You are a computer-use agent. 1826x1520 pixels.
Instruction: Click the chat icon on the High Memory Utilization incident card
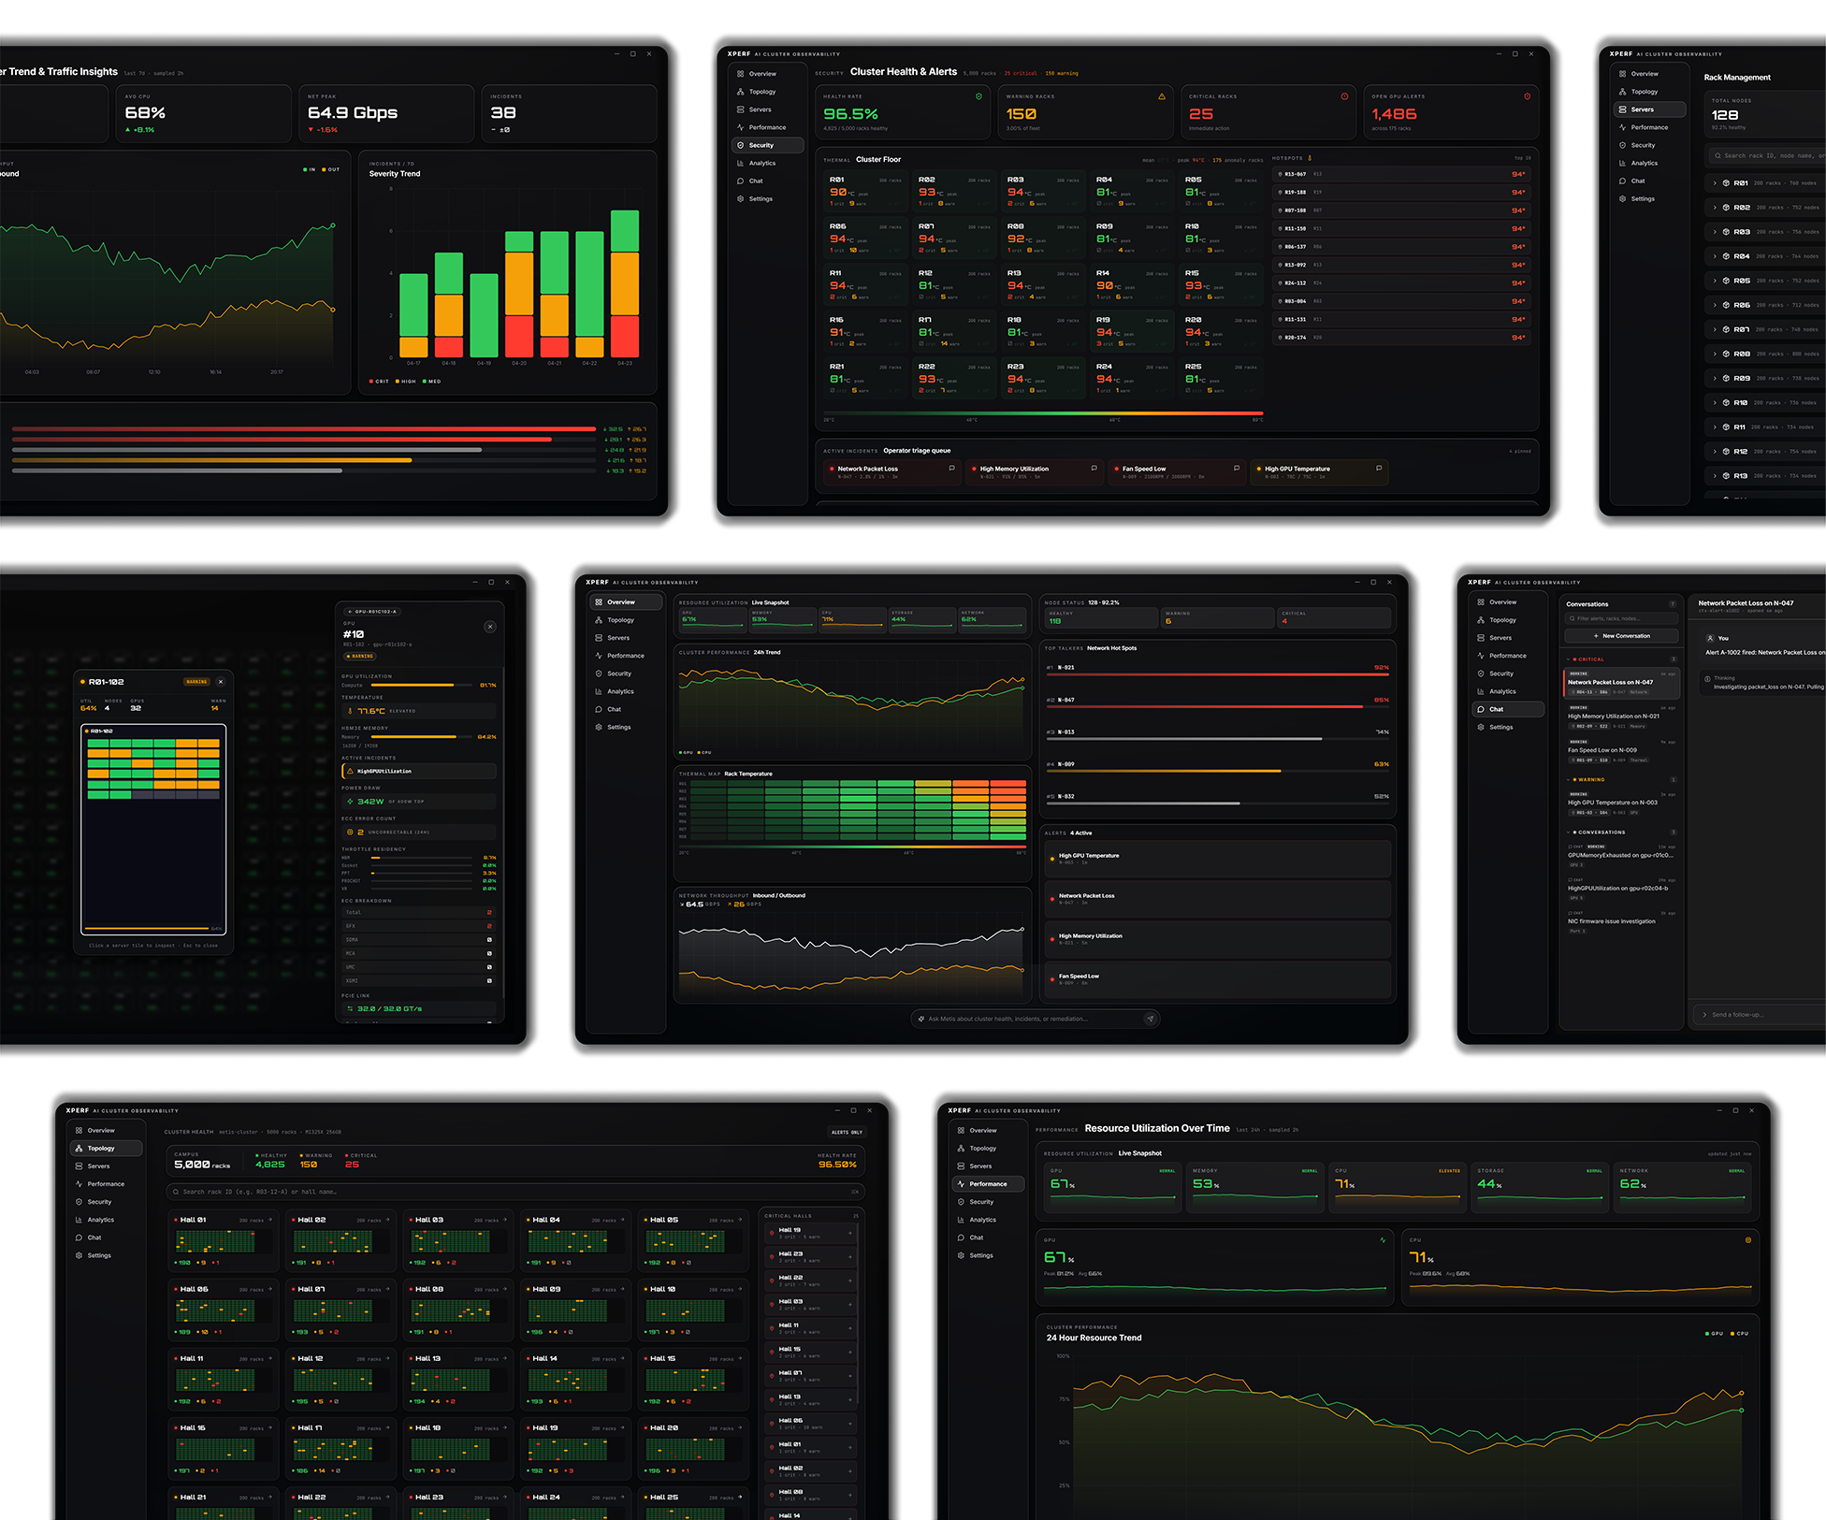tap(1094, 469)
